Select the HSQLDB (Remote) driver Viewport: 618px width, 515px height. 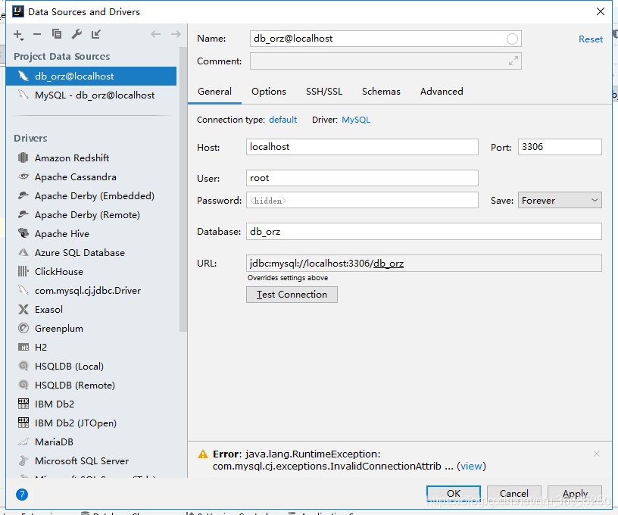91,385
